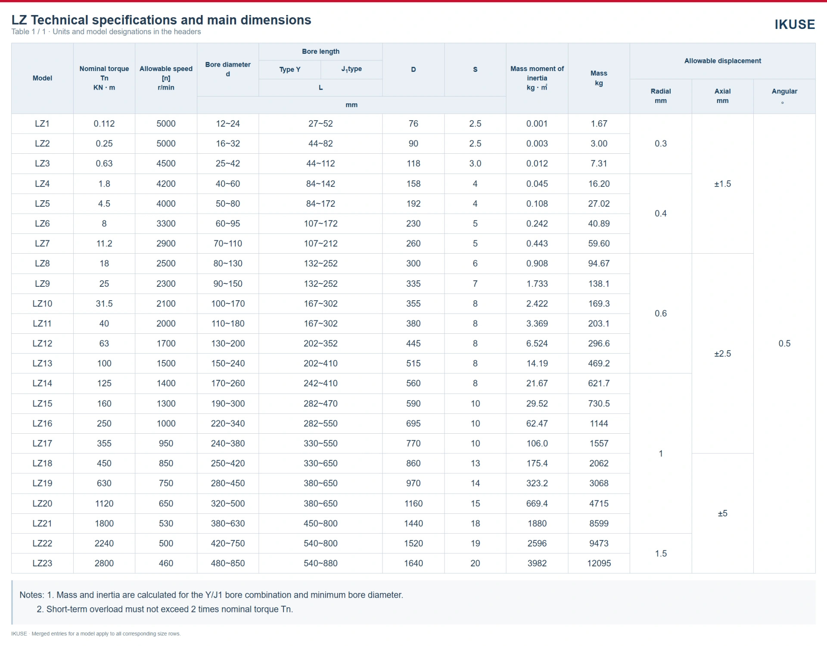Click inertia value 3982
This screenshot has height=646, width=827.
point(537,563)
